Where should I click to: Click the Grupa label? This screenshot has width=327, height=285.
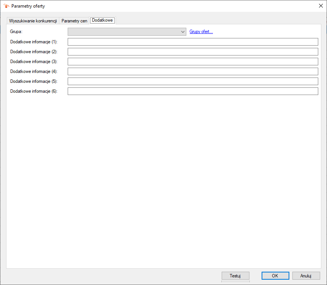pos(16,32)
